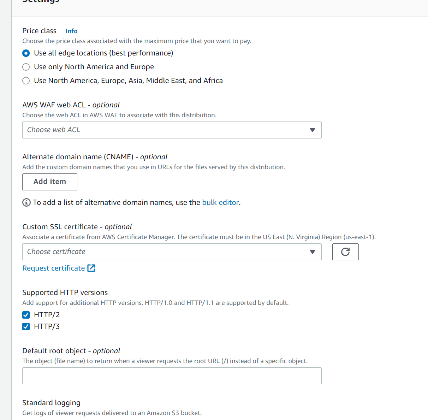428x420 pixels.
Task: Click the Choose web ACL dropdown arrow
Action: pyautogui.click(x=312, y=130)
